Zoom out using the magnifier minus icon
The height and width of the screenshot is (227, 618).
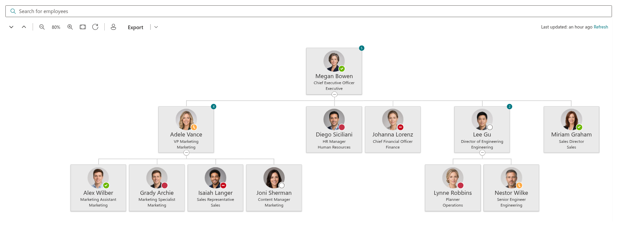click(42, 27)
